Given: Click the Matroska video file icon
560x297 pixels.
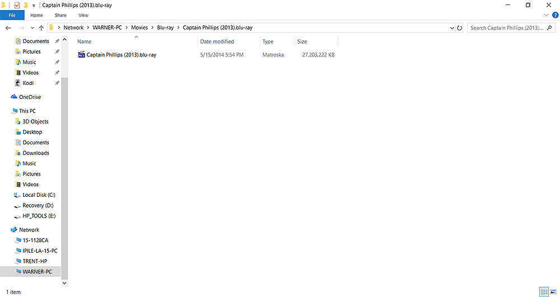Looking at the screenshot, I should tap(81, 55).
